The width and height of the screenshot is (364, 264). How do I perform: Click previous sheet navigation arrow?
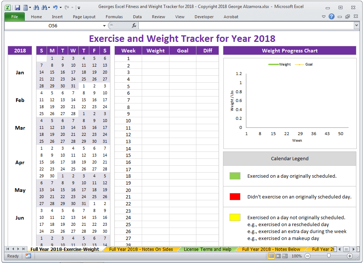[x=13, y=249]
